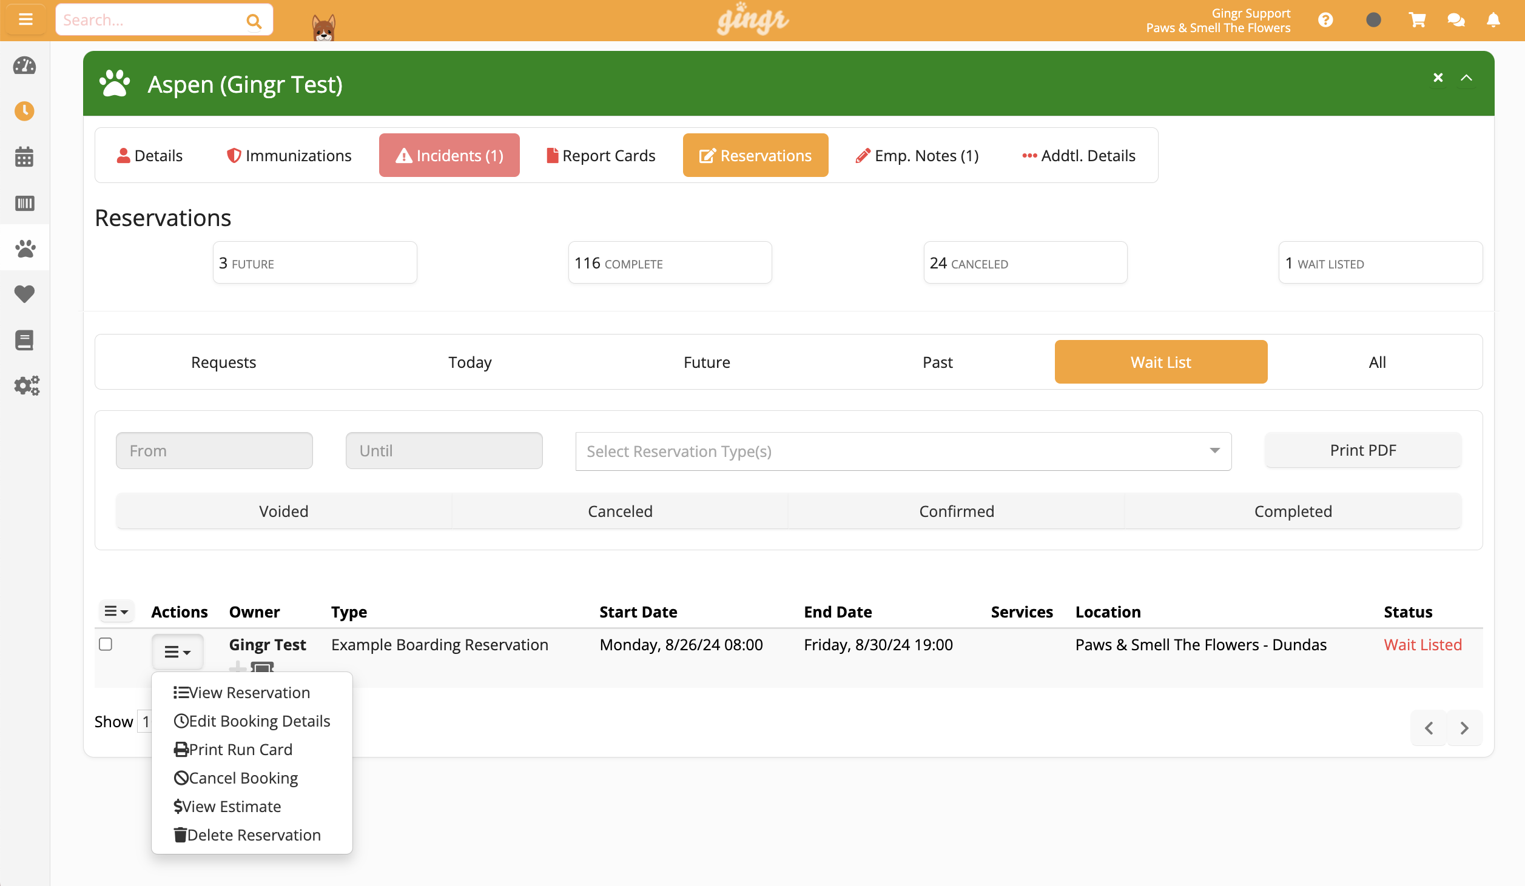Open the Report Cards tab
The image size is (1525, 886).
601,156
